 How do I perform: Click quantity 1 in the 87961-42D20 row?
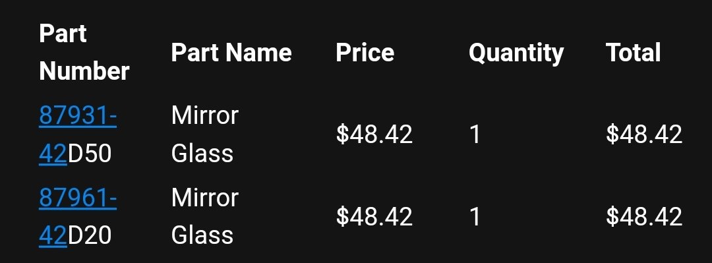coord(475,217)
